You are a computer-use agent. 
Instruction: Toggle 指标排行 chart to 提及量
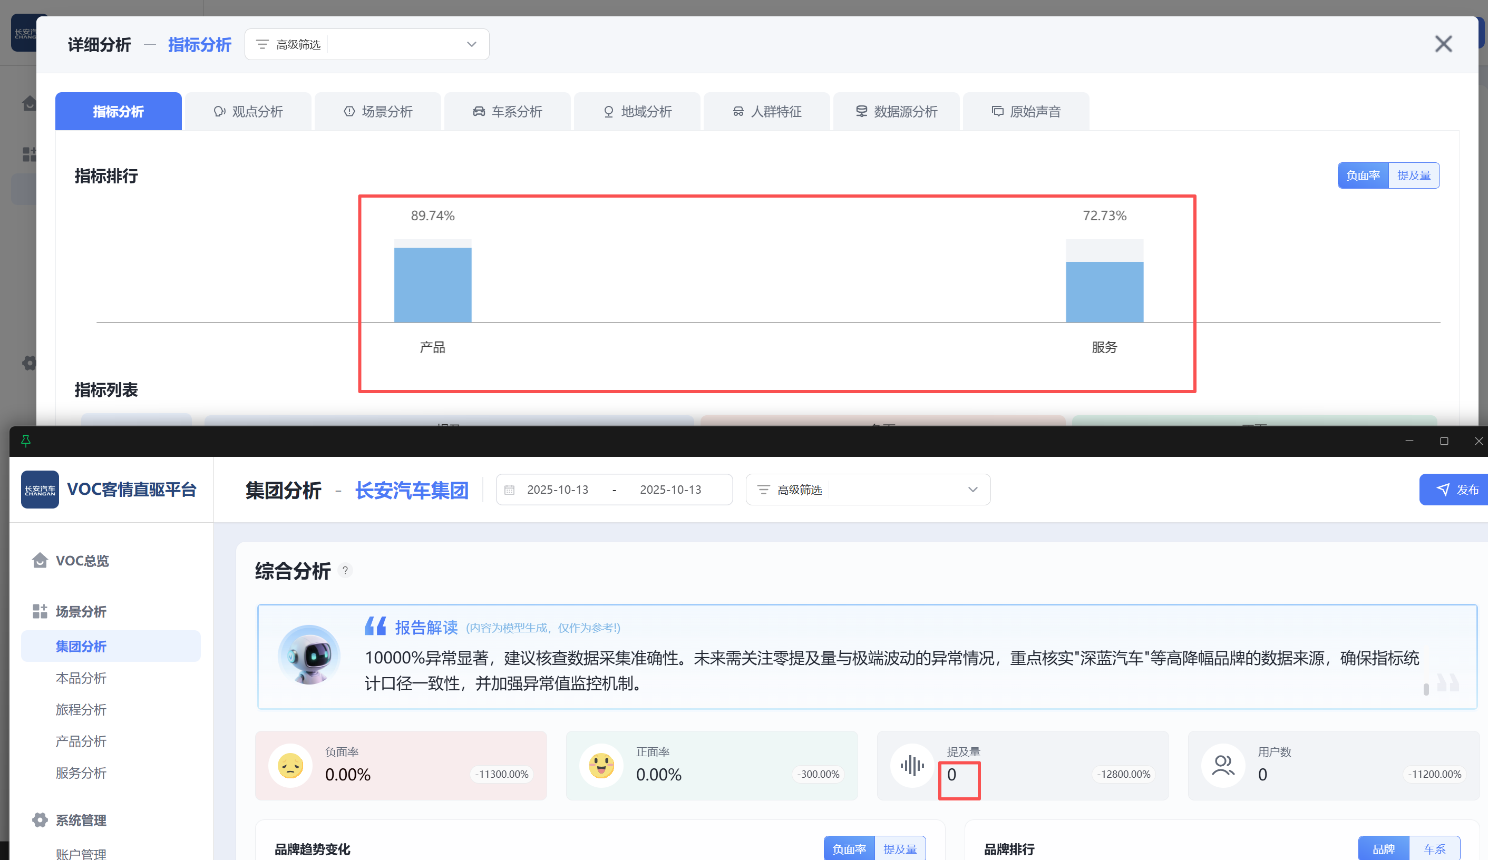click(x=1414, y=175)
